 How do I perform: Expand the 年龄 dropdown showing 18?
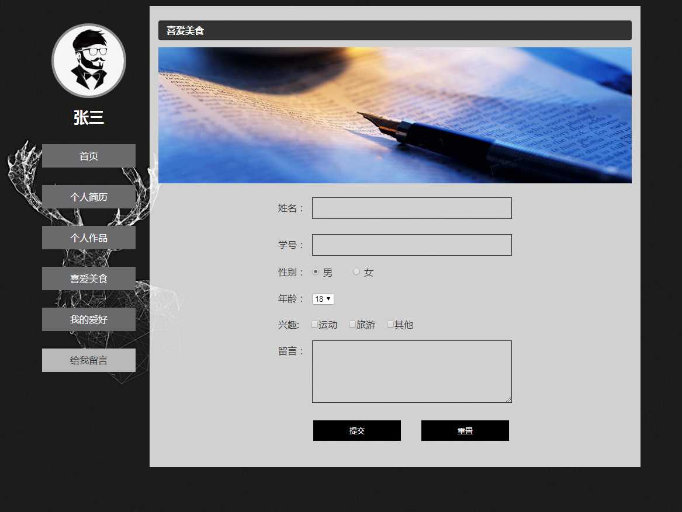pyautogui.click(x=323, y=299)
